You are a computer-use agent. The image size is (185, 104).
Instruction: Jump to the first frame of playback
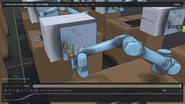(x=5, y=90)
